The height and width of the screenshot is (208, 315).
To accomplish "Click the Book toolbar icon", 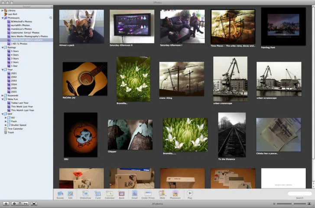I will pos(122,194).
